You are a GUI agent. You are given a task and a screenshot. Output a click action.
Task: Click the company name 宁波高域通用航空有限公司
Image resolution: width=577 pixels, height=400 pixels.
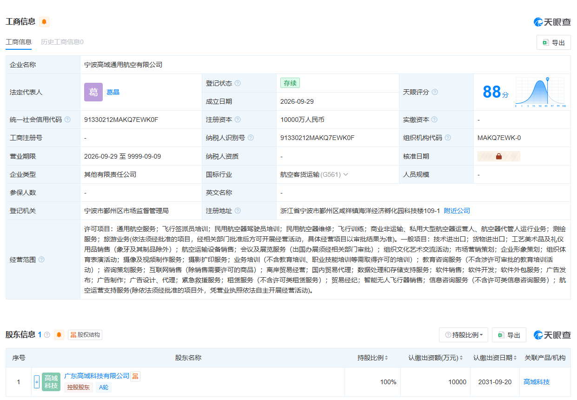[123, 65]
